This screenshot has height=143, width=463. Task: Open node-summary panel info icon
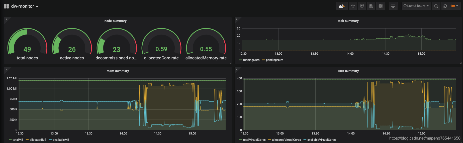click(6, 19)
